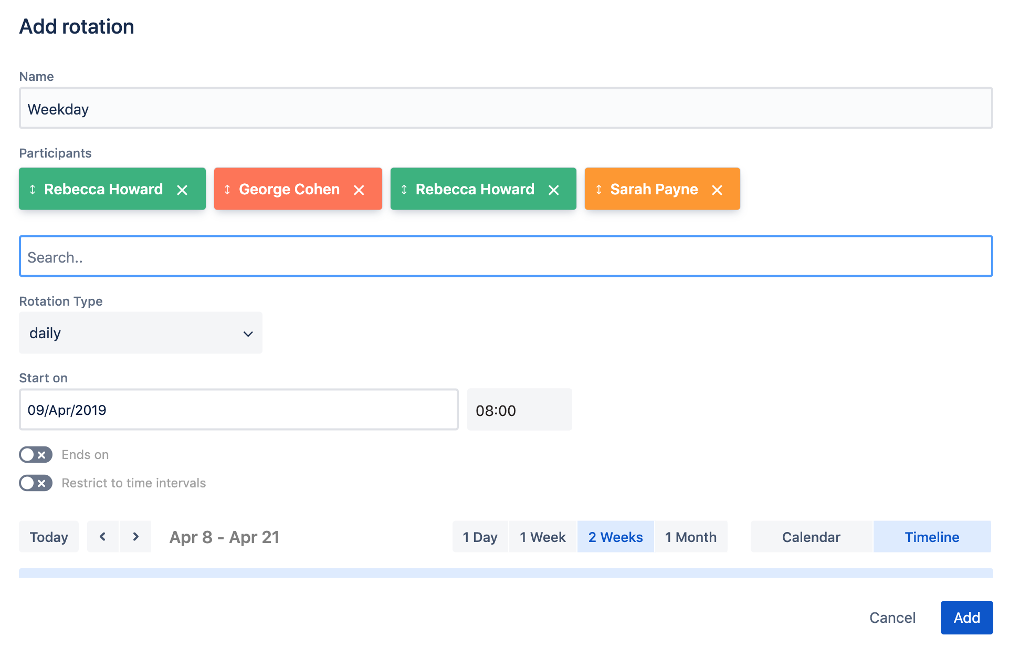1009x646 pixels.
Task: Jump to Today in the timeline
Action: click(x=49, y=537)
